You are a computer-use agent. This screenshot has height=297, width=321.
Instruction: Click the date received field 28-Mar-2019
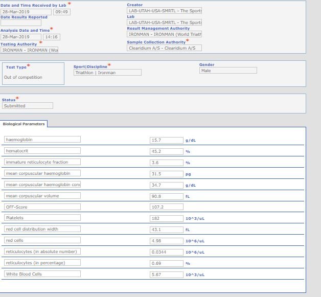[x=26, y=12]
